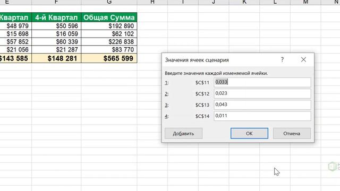This screenshot has width=340, height=191.
Task: Select column F header
Action: pos(56,2)
